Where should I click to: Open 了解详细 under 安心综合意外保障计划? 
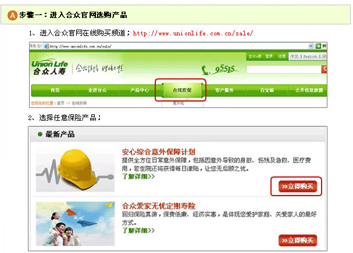[138, 176]
